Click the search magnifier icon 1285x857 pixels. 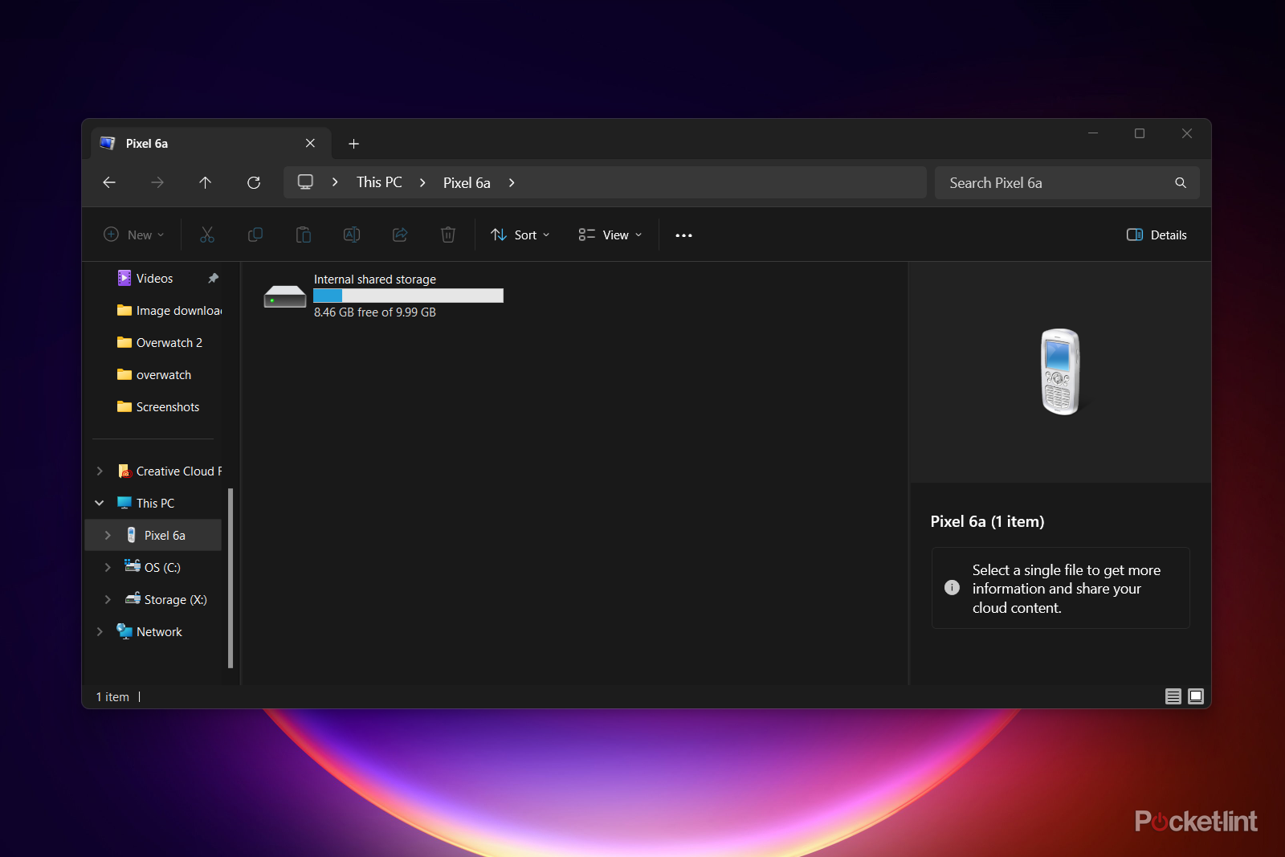tap(1181, 182)
